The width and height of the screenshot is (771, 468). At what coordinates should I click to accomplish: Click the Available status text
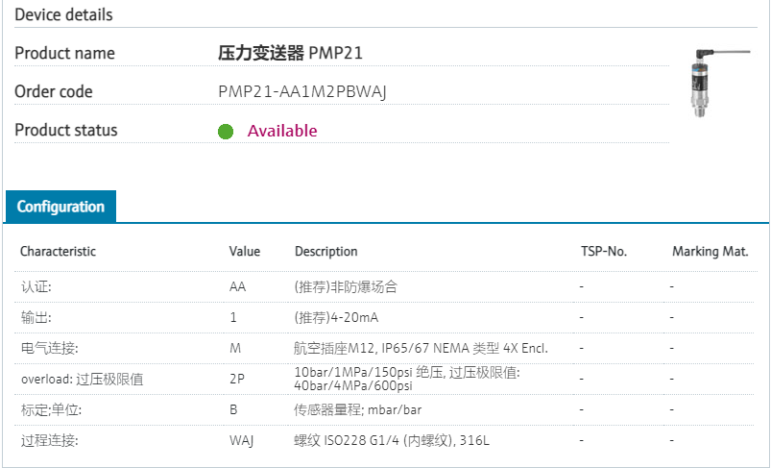[282, 131]
